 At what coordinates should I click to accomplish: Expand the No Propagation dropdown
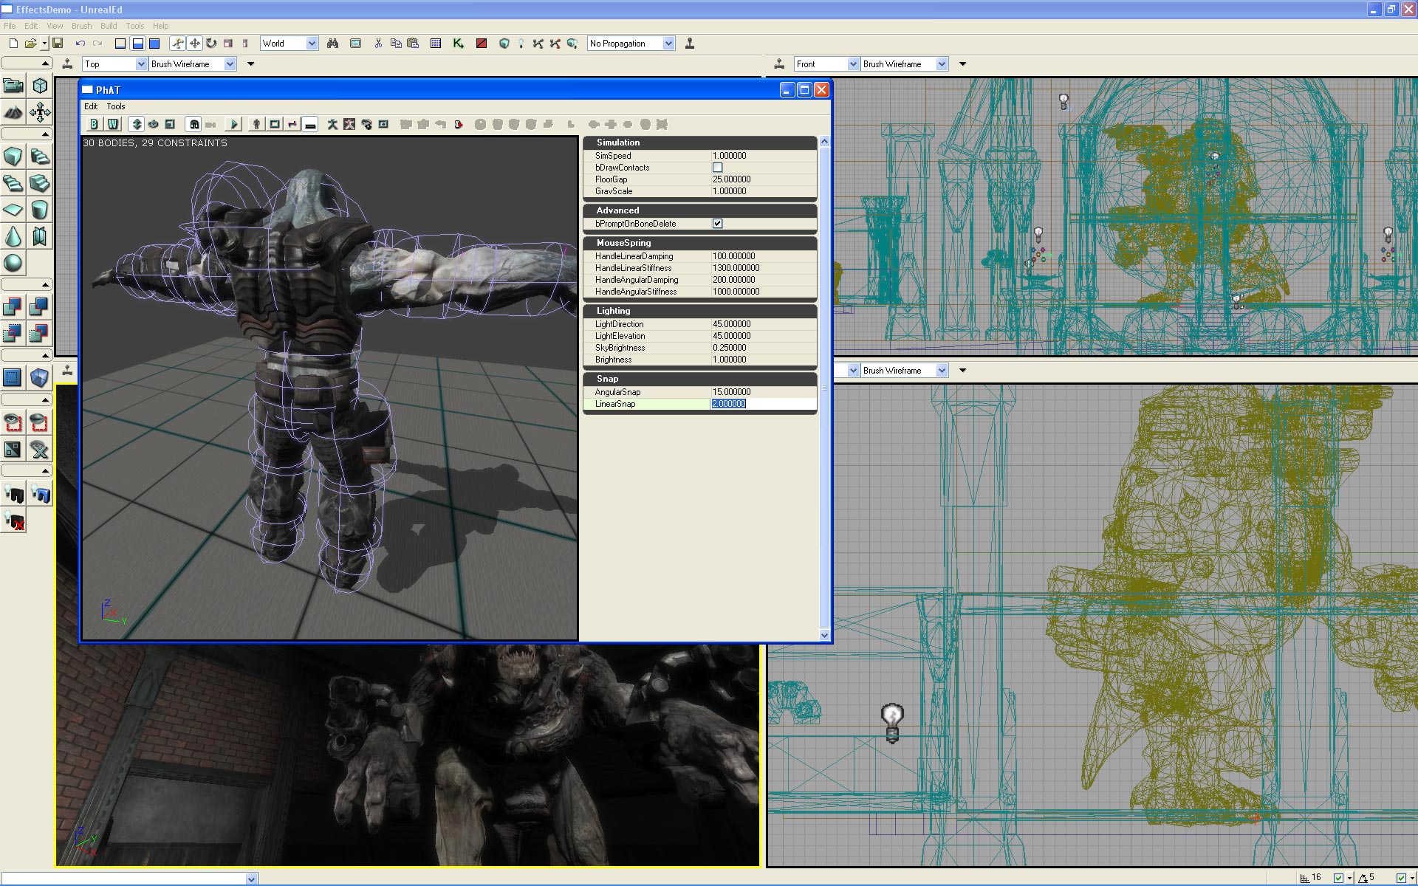click(668, 44)
